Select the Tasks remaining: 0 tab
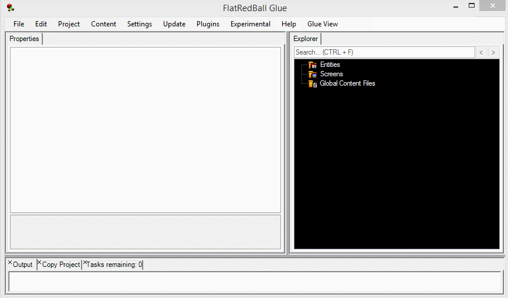This screenshot has width=508, height=298. 114,265
